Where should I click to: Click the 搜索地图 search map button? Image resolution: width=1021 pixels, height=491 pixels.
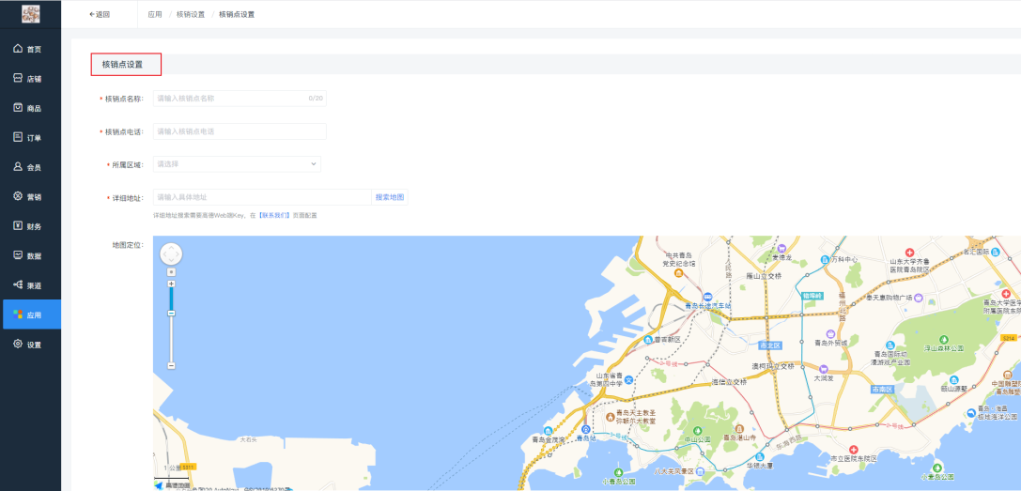390,197
